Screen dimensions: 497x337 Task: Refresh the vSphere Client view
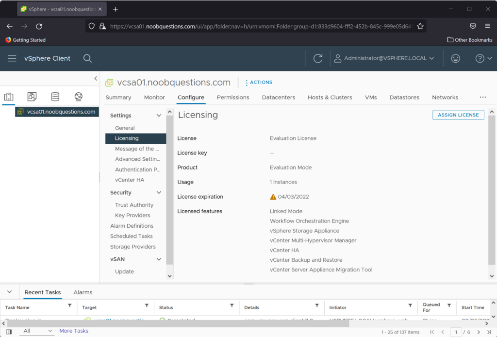coord(318,58)
